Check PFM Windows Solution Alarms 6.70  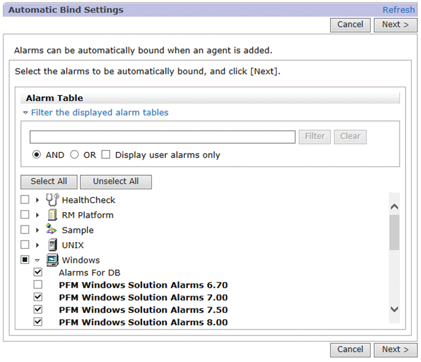point(37,285)
